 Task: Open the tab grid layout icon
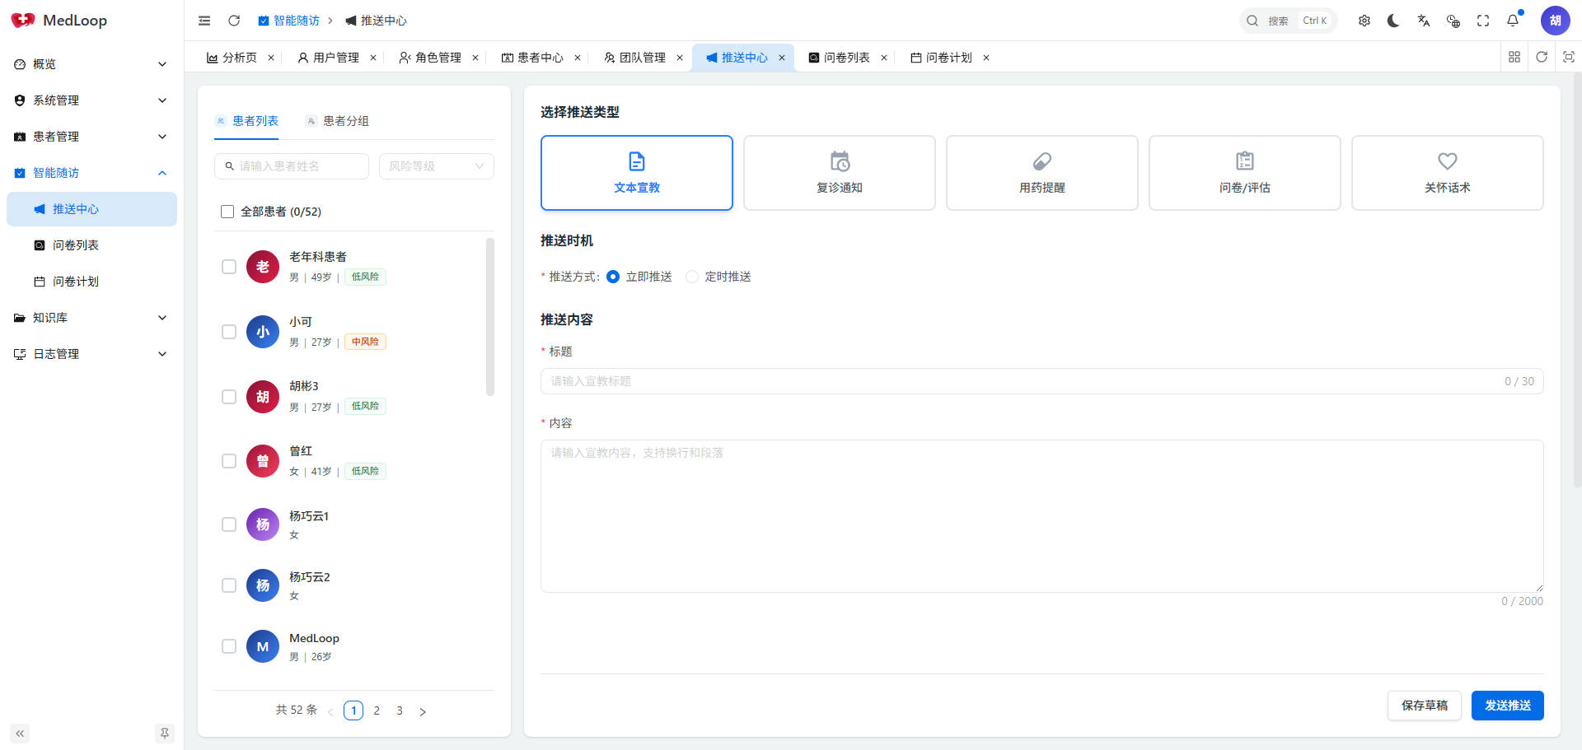(1514, 57)
